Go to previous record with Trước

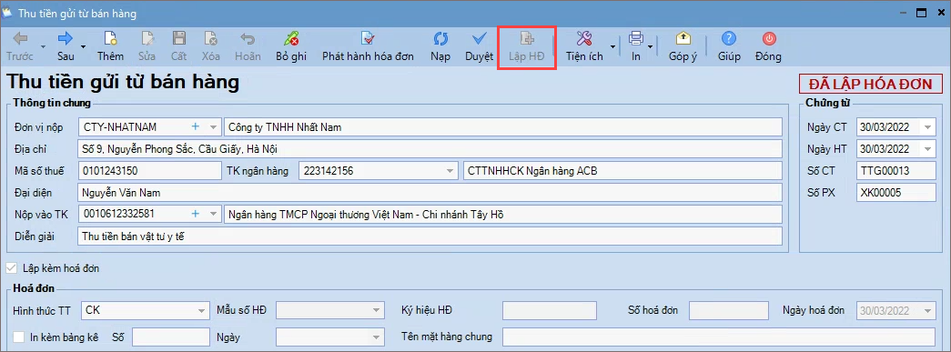pyautogui.click(x=20, y=46)
